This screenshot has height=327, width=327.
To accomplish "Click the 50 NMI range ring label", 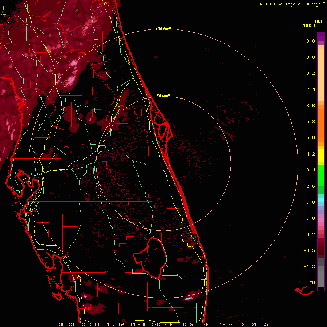I will 163,96.
